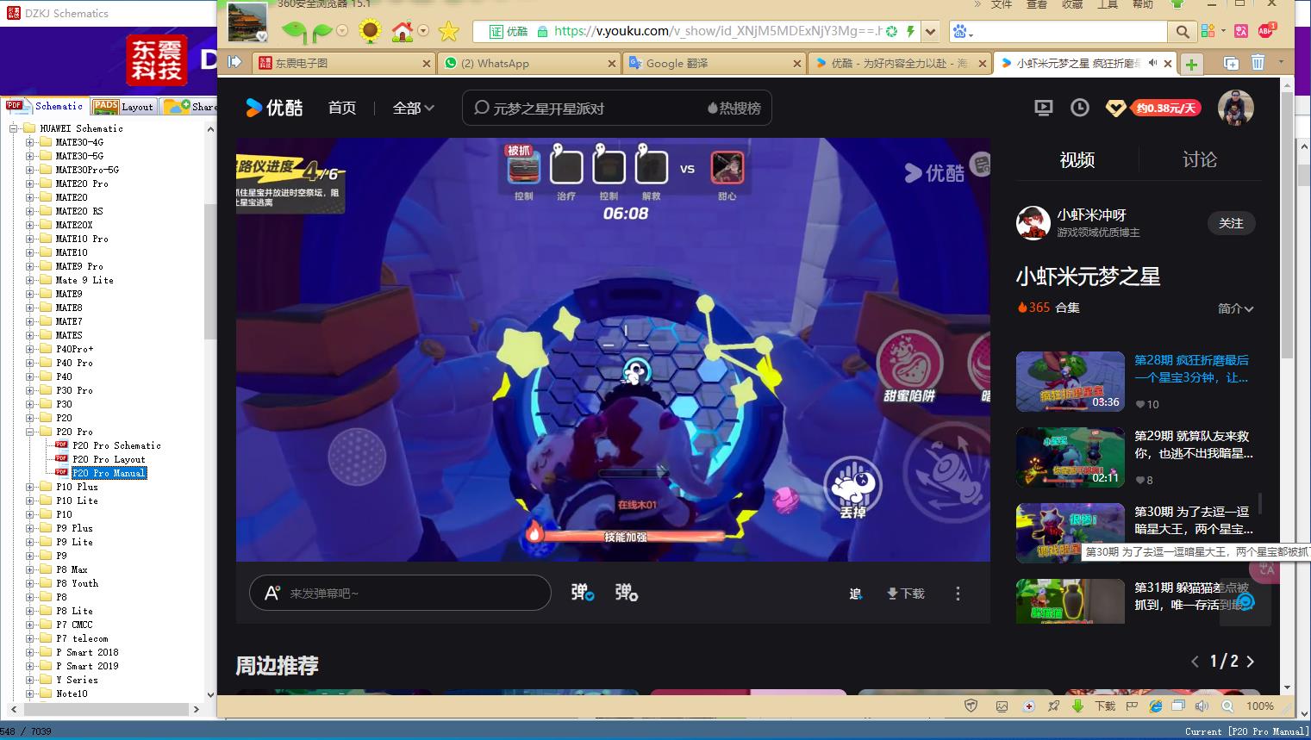Open the user profile avatar
This screenshot has width=1311, height=740.
click(x=1235, y=108)
